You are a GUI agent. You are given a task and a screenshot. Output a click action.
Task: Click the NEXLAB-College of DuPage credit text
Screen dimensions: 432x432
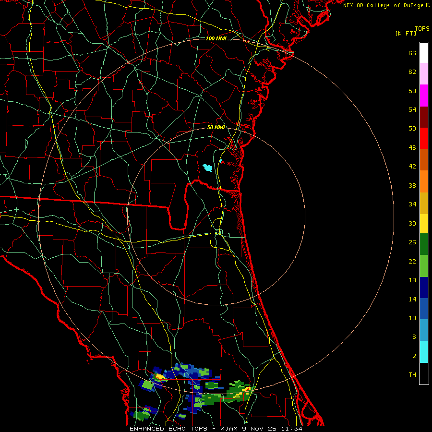pyautogui.click(x=386, y=5)
